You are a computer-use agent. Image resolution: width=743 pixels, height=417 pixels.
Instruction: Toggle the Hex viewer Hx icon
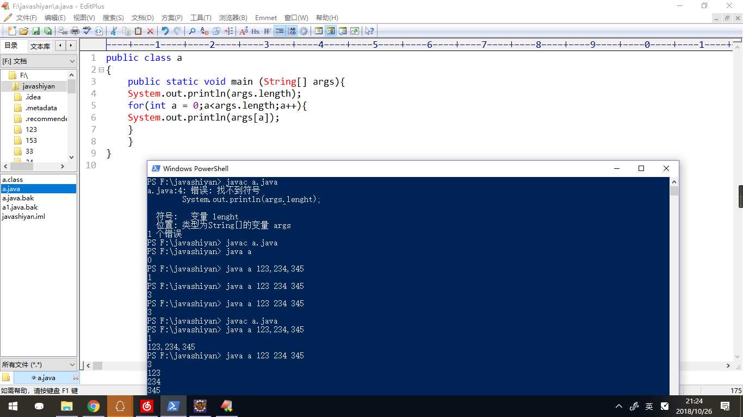255,31
